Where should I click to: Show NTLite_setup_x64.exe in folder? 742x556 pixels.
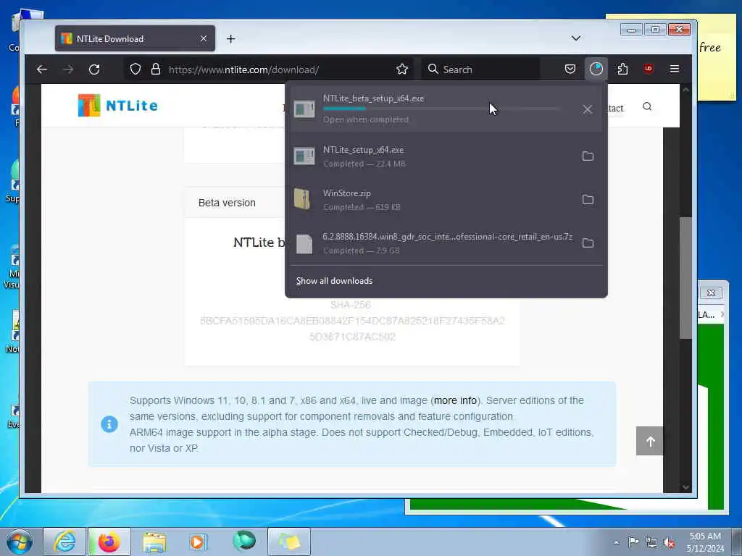coord(588,156)
